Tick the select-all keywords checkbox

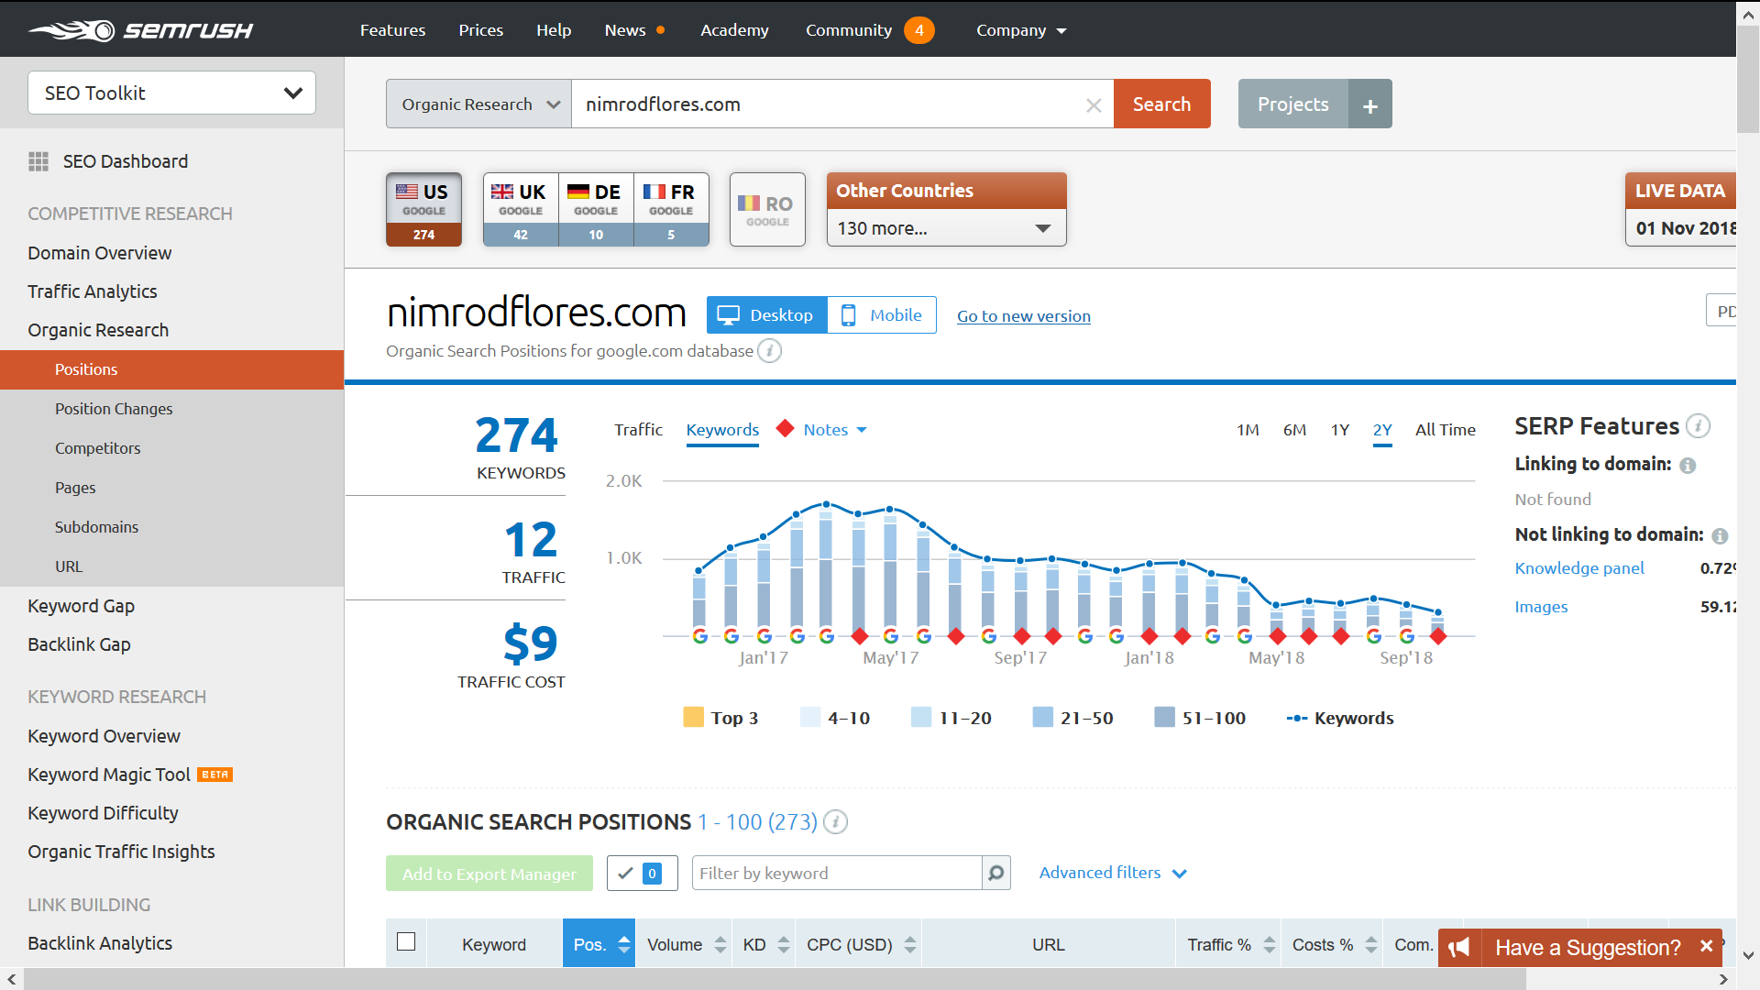coord(406,942)
